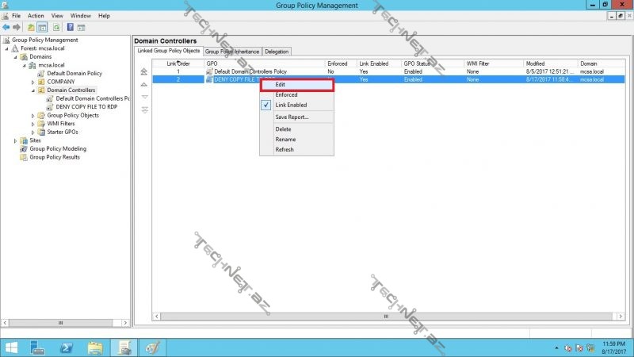Click the Help toolbar icon
The height and width of the screenshot is (357, 634).
point(70,27)
